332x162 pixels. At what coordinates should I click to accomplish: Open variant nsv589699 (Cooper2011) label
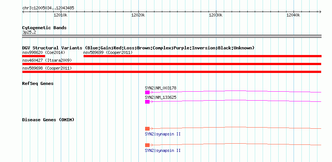(x=108, y=52)
